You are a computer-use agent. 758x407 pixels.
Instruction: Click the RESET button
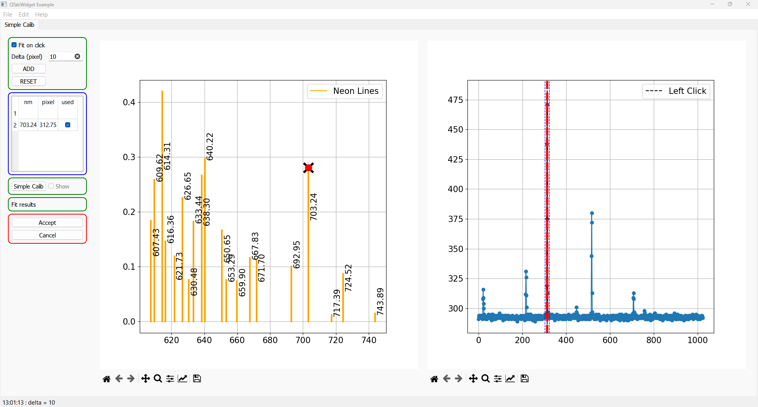pos(29,82)
